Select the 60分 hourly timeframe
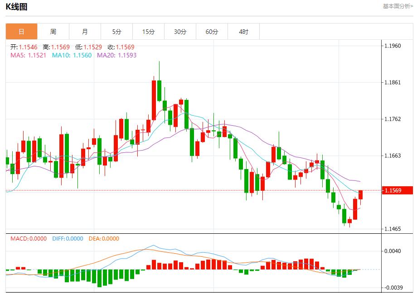Viewport: 417px width, 293px height. tap(211, 32)
